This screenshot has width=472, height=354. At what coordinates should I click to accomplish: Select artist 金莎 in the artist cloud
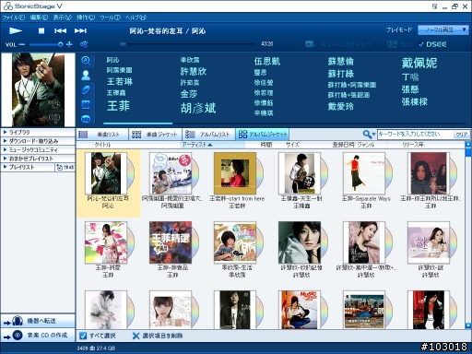[189, 94]
